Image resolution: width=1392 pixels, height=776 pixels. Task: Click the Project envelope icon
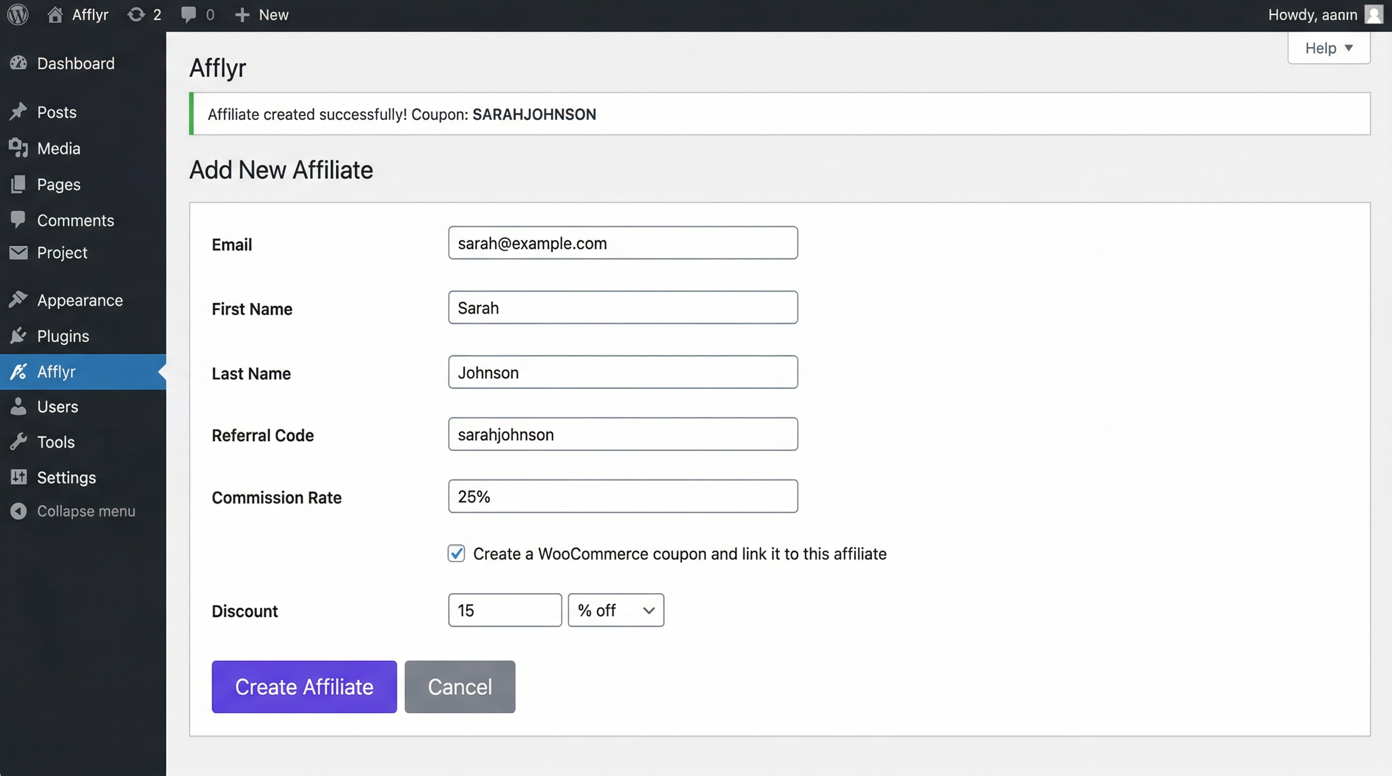pos(18,252)
